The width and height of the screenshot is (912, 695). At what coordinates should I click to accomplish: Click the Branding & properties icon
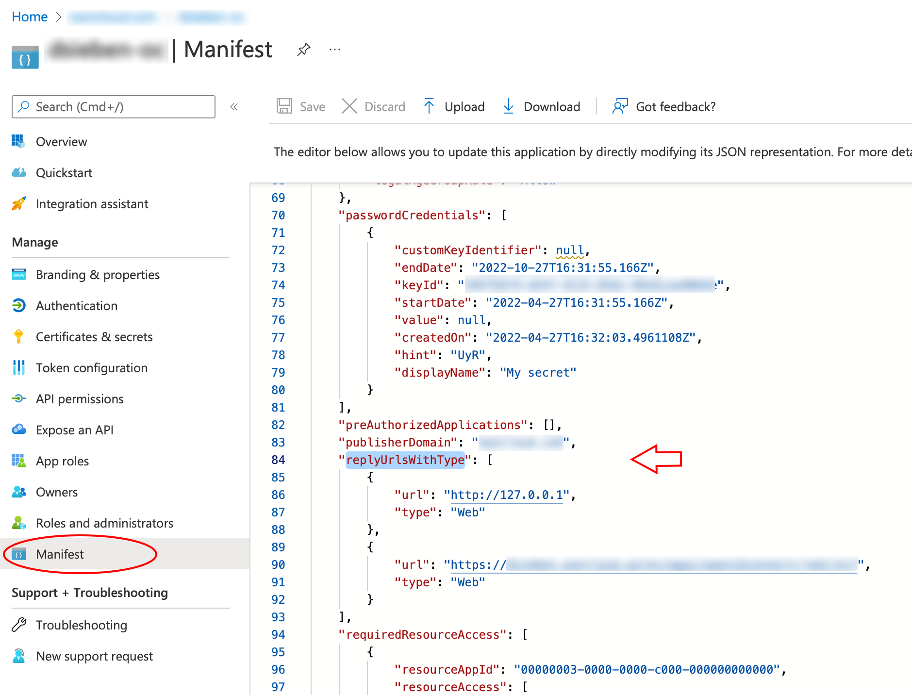click(18, 274)
